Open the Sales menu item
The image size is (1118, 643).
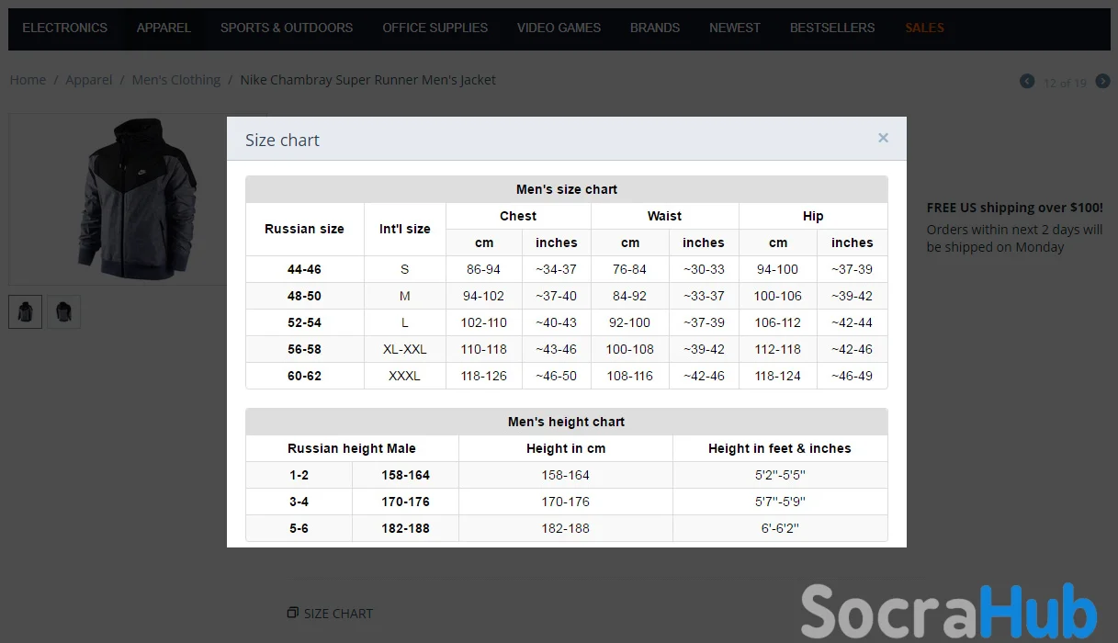point(924,28)
